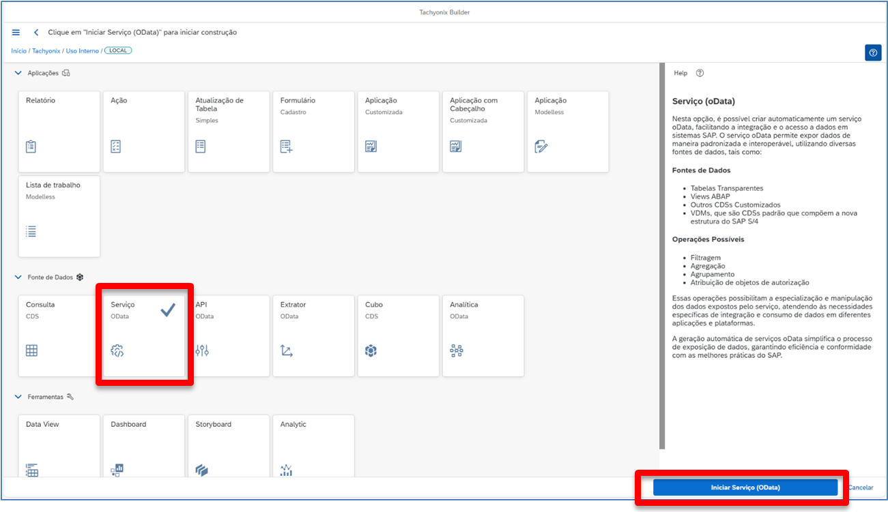Select the Extrator OData tile

click(x=313, y=336)
